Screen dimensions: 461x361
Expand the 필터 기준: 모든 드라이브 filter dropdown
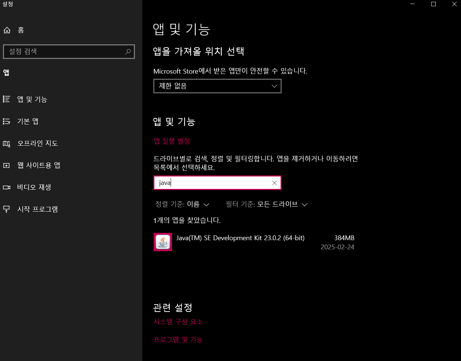pos(267,204)
